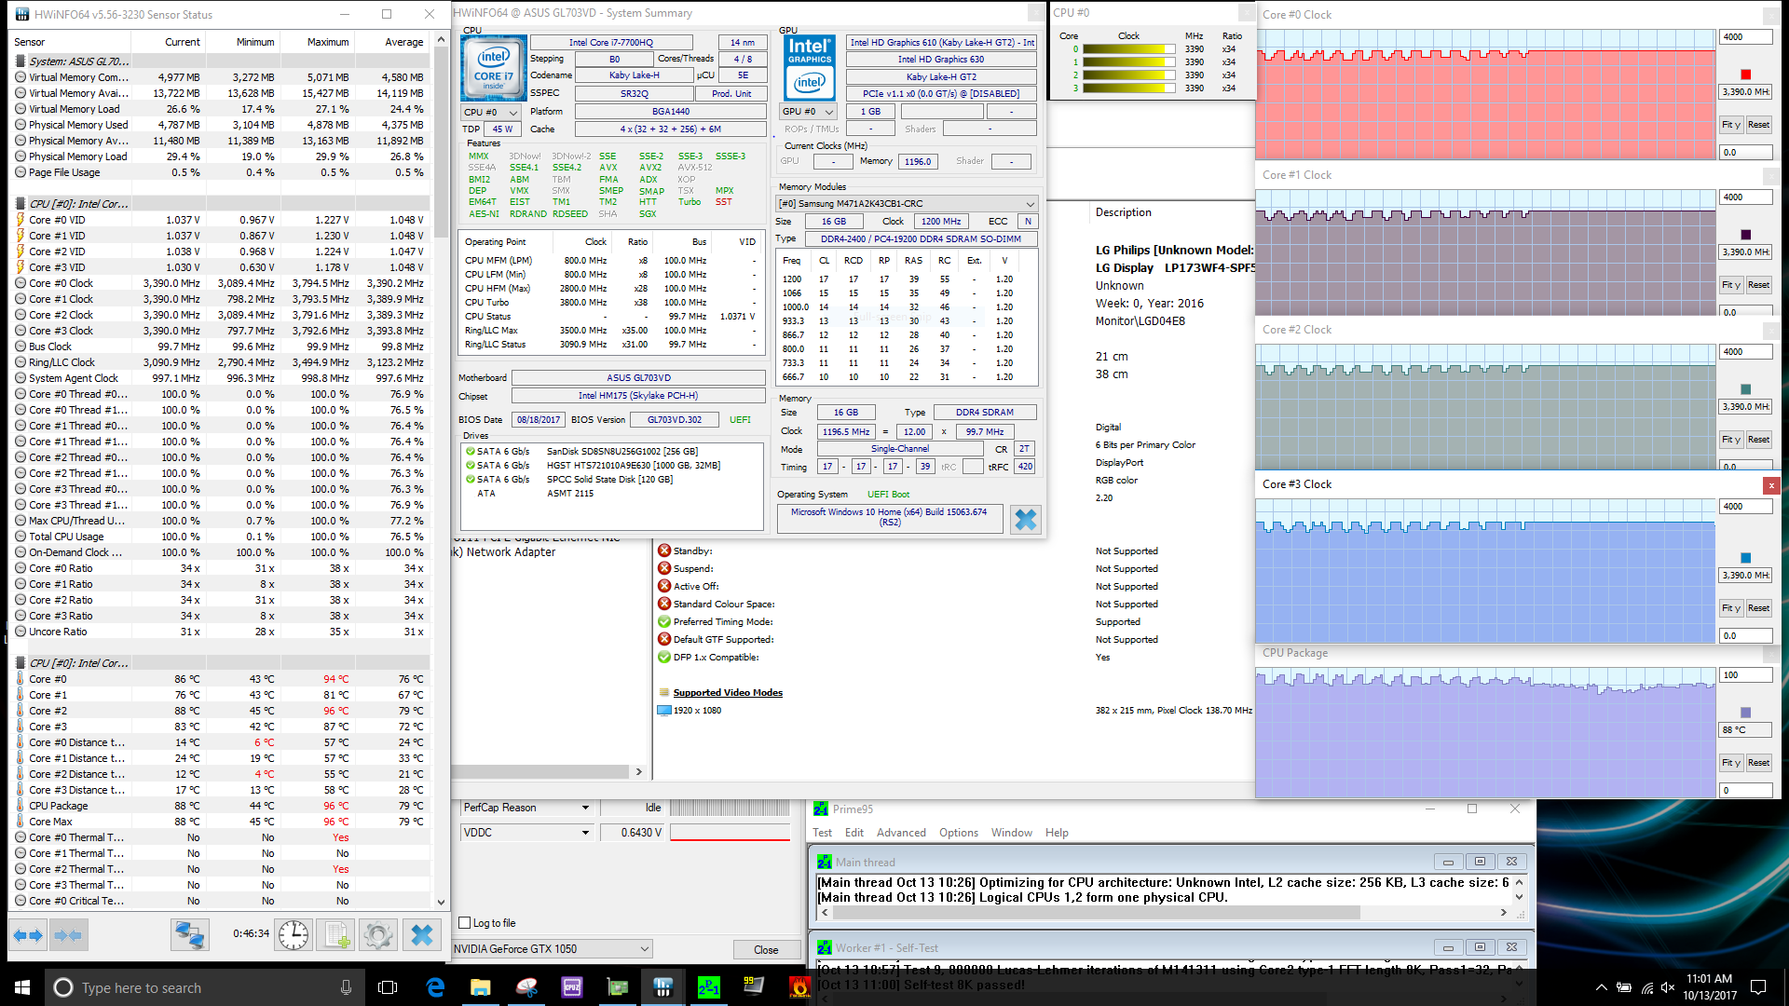This screenshot has height=1006, width=1789.
Task: Click the remote network monitoring icon
Action: pyautogui.click(x=189, y=934)
